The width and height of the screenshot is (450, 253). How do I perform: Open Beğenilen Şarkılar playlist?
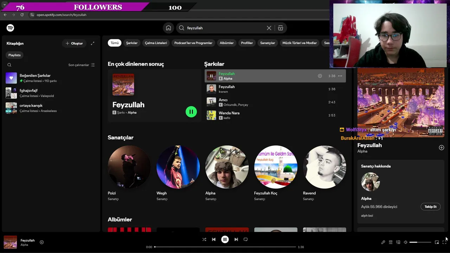pos(51,78)
